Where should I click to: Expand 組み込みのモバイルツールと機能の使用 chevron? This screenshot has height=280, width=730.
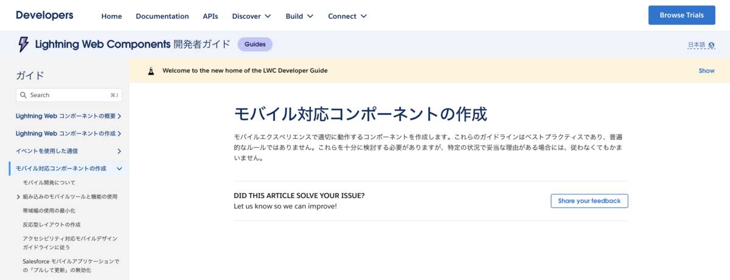(18, 197)
